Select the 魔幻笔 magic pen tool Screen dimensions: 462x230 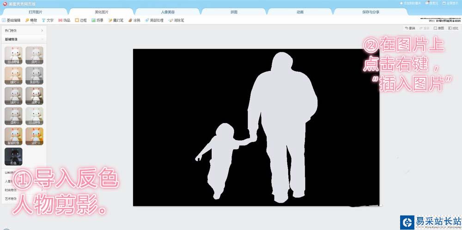click(x=116, y=20)
